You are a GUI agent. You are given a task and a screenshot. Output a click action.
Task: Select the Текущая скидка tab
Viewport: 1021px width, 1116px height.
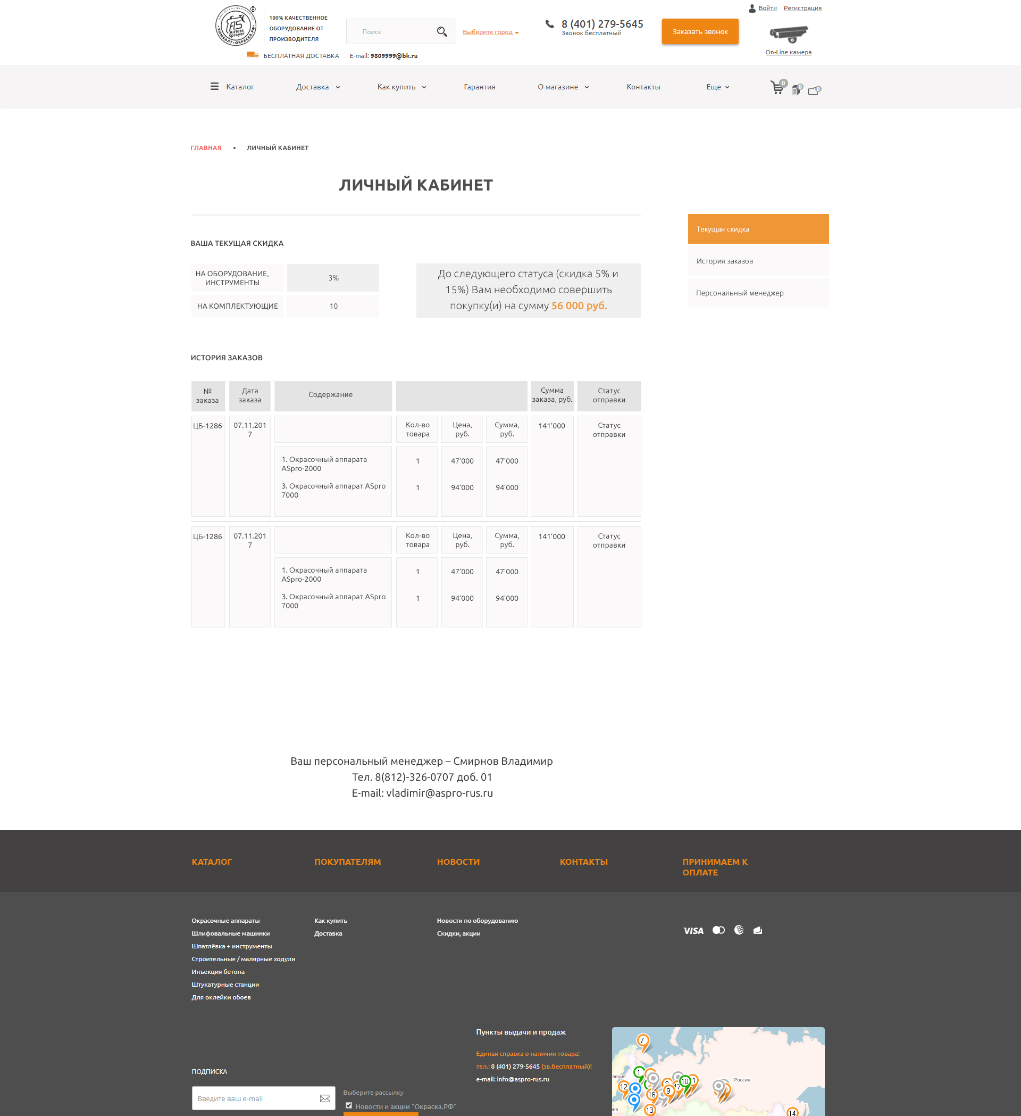[758, 229]
